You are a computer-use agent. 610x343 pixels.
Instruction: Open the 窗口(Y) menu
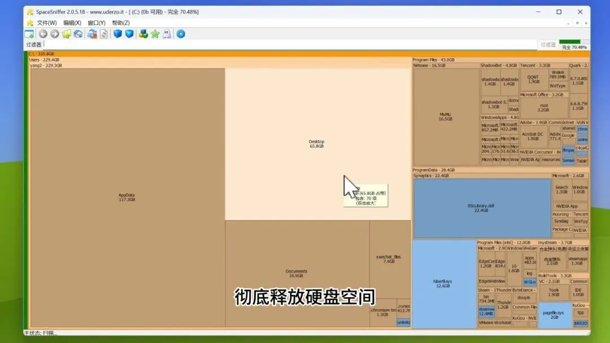click(97, 23)
